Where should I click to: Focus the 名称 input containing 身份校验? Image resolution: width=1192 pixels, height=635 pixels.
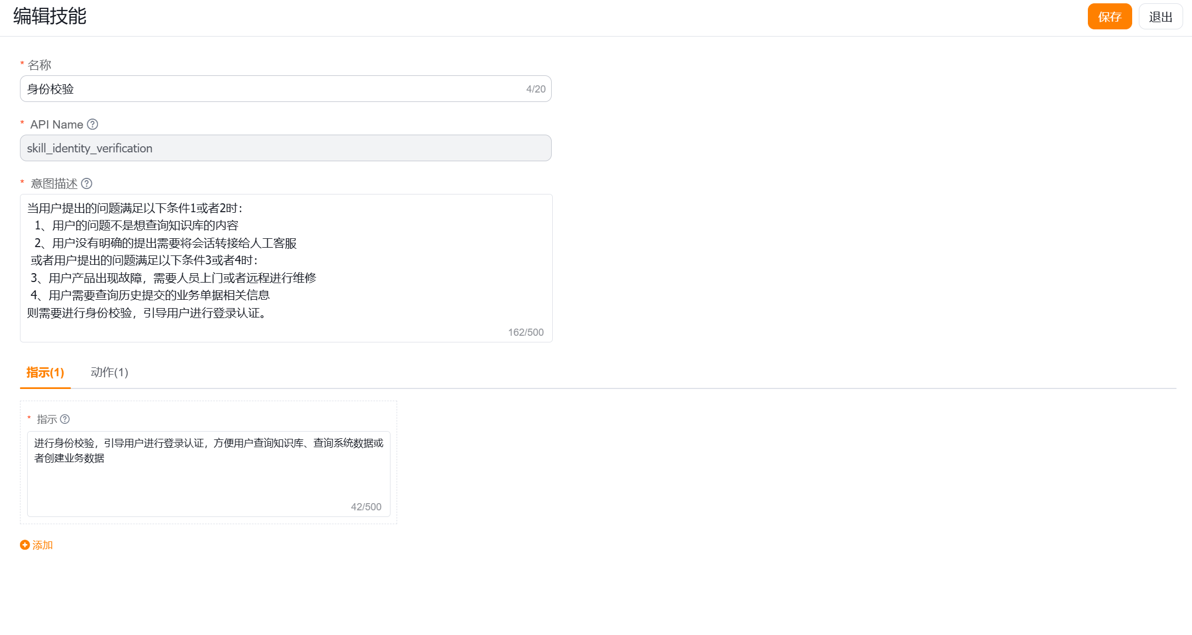coord(286,89)
